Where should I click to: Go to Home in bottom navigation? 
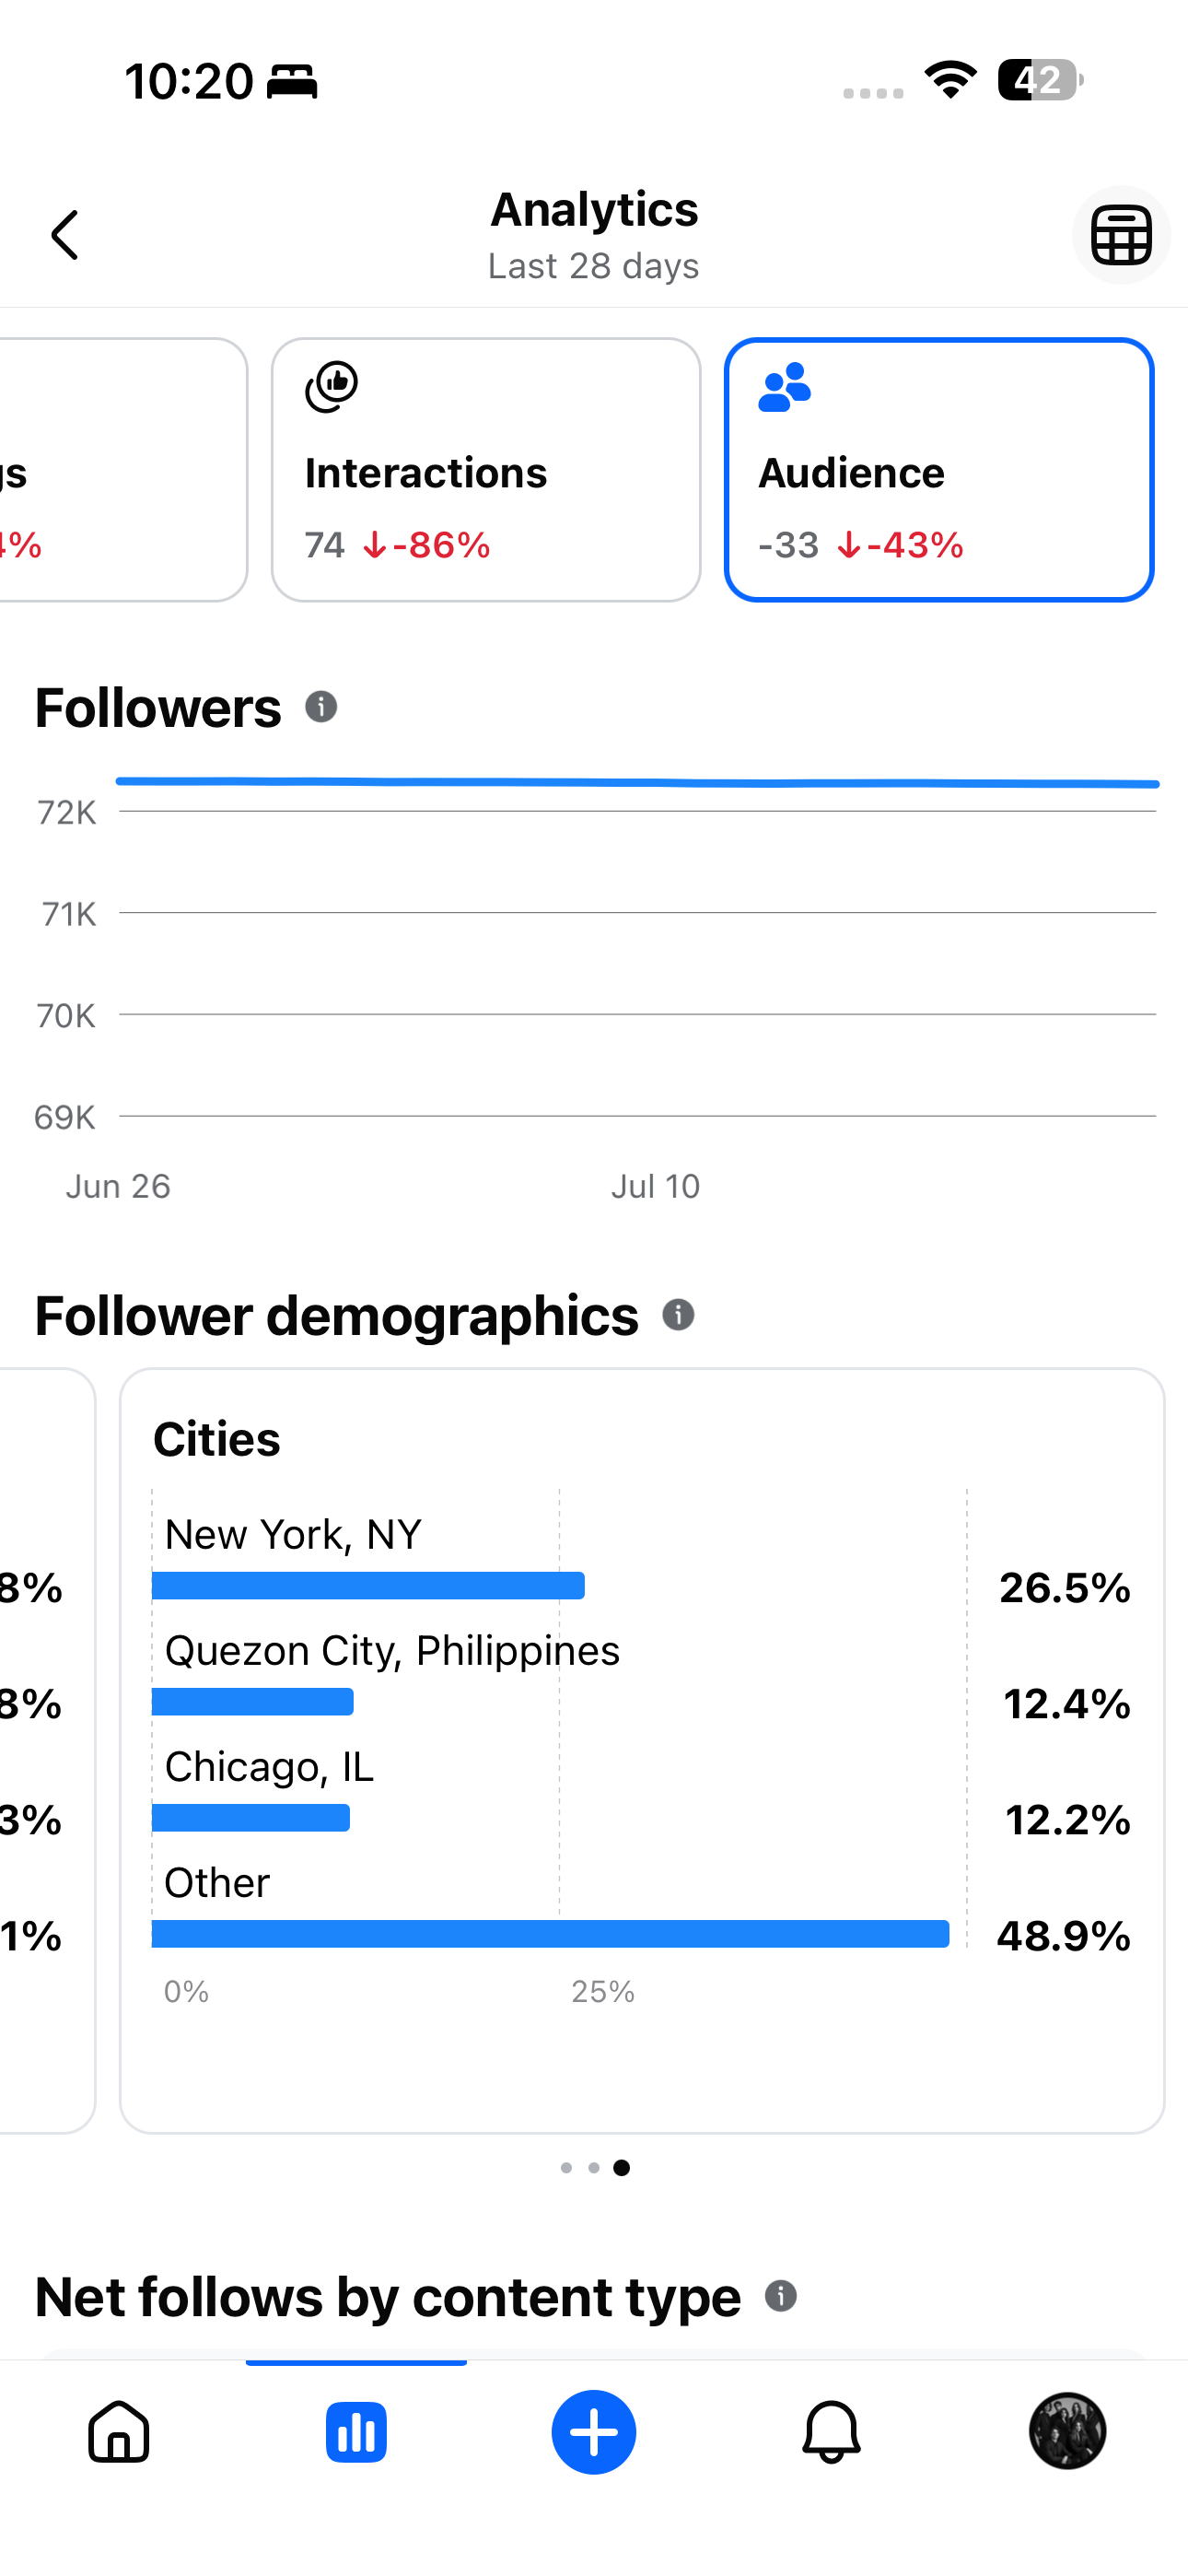click(x=119, y=2431)
